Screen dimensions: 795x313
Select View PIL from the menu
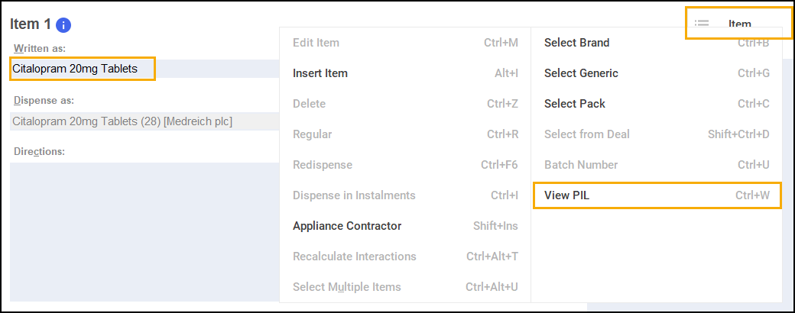pyautogui.click(x=657, y=195)
